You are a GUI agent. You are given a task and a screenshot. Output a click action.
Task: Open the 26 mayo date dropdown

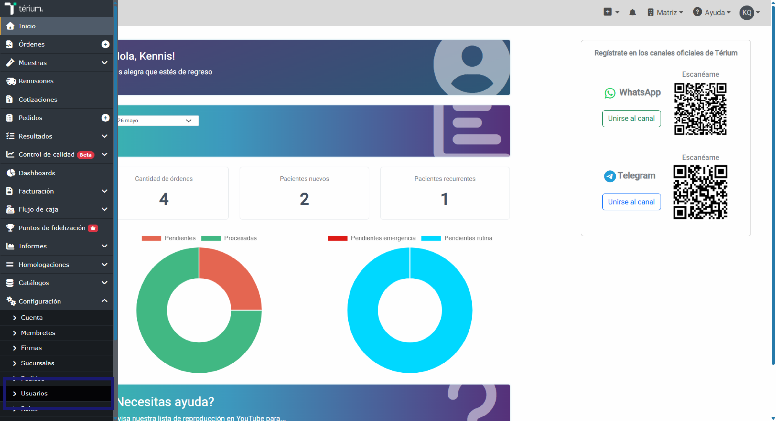[158, 121]
